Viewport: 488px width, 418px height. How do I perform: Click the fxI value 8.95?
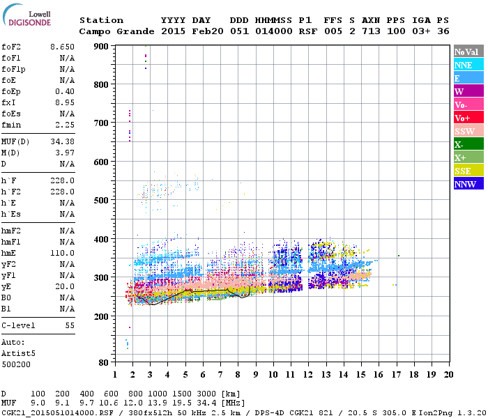click(x=65, y=102)
